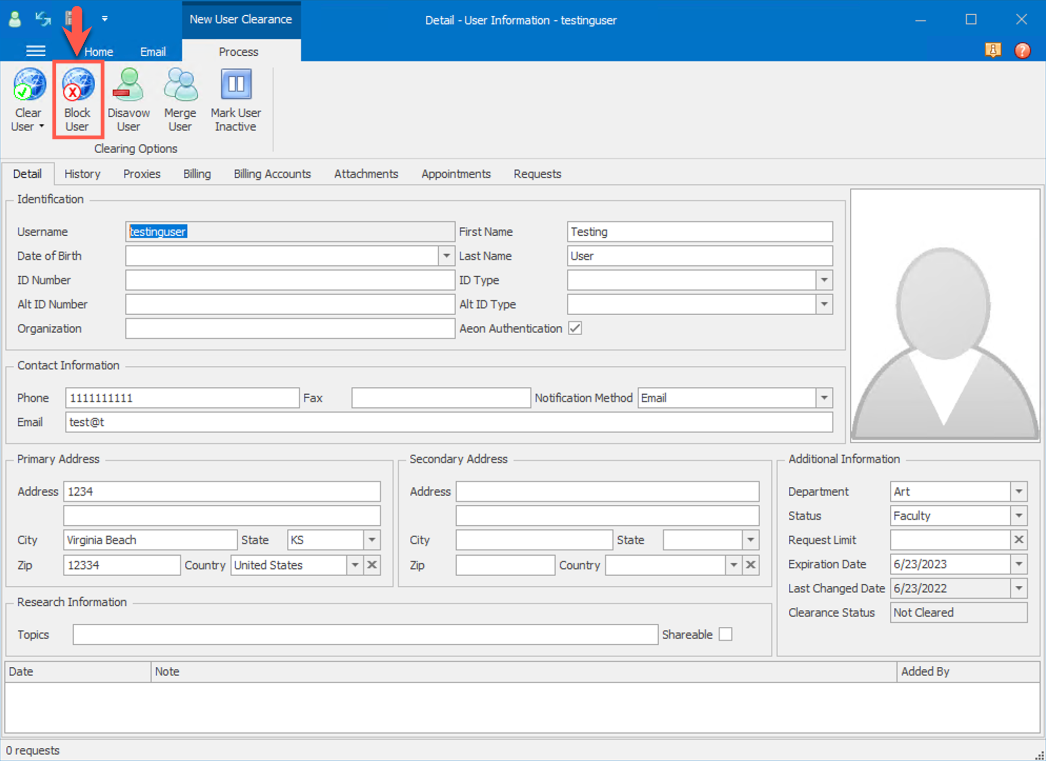Image resolution: width=1046 pixels, height=761 pixels.
Task: Click the Disavow User icon
Action: click(x=128, y=85)
